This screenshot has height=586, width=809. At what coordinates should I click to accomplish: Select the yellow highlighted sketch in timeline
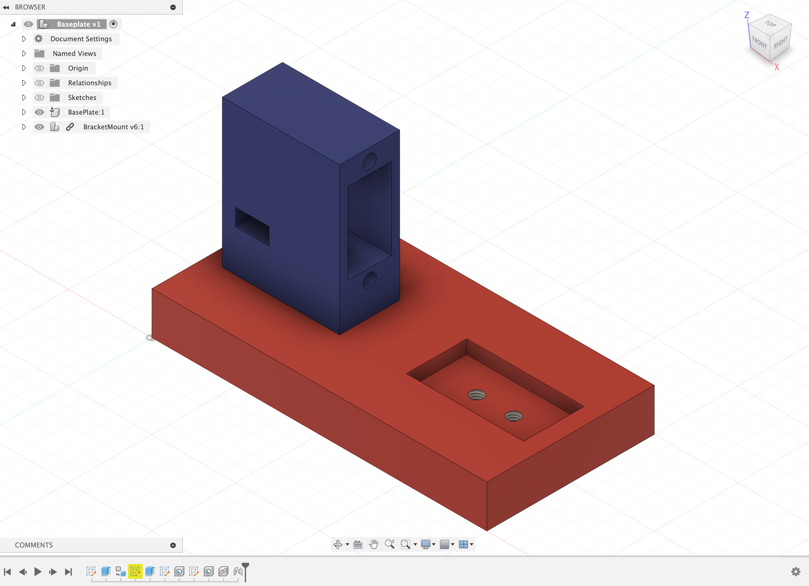(x=135, y=571)
